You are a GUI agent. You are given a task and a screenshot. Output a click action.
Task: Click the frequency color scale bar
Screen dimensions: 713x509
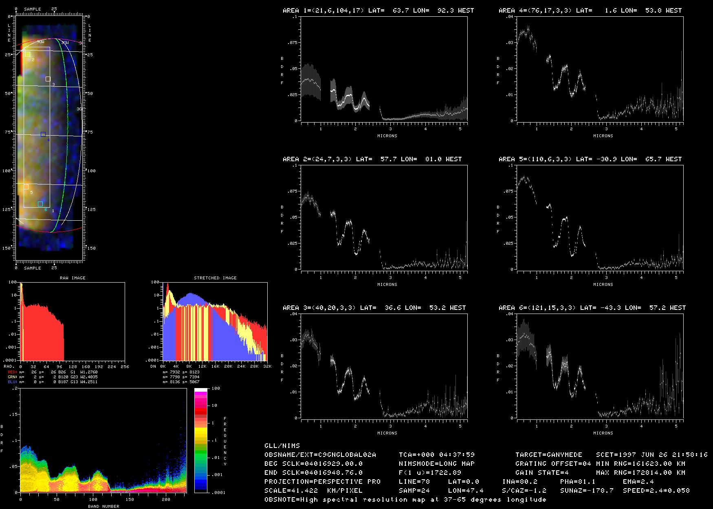(200, 440)
